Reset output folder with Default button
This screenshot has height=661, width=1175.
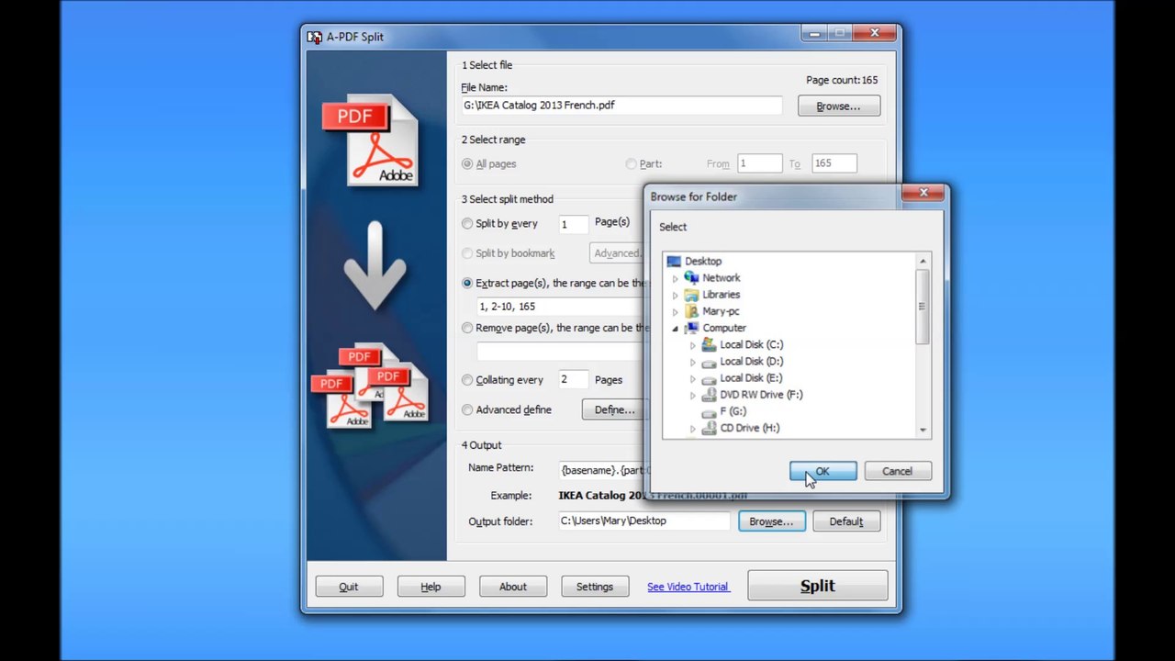pyautogui.click(x=846, y=521)
